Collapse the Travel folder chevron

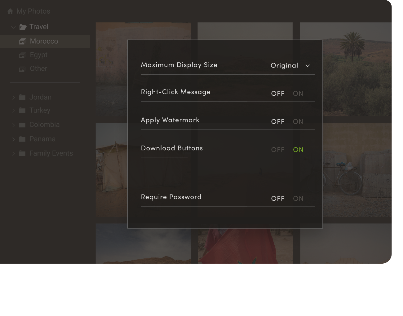[13, 27]
